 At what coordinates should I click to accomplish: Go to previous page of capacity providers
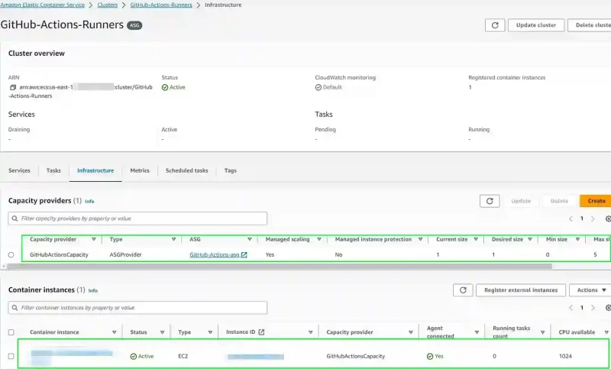tap(571, 218)
